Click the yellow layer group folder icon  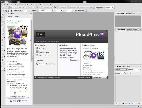120,103
